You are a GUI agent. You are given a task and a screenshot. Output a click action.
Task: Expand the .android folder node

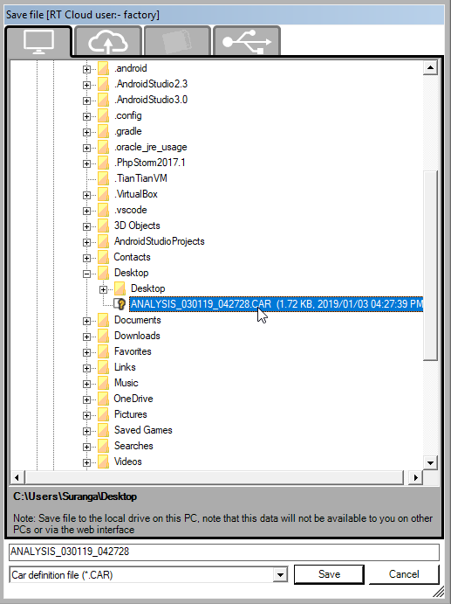[x=87, y=69]
